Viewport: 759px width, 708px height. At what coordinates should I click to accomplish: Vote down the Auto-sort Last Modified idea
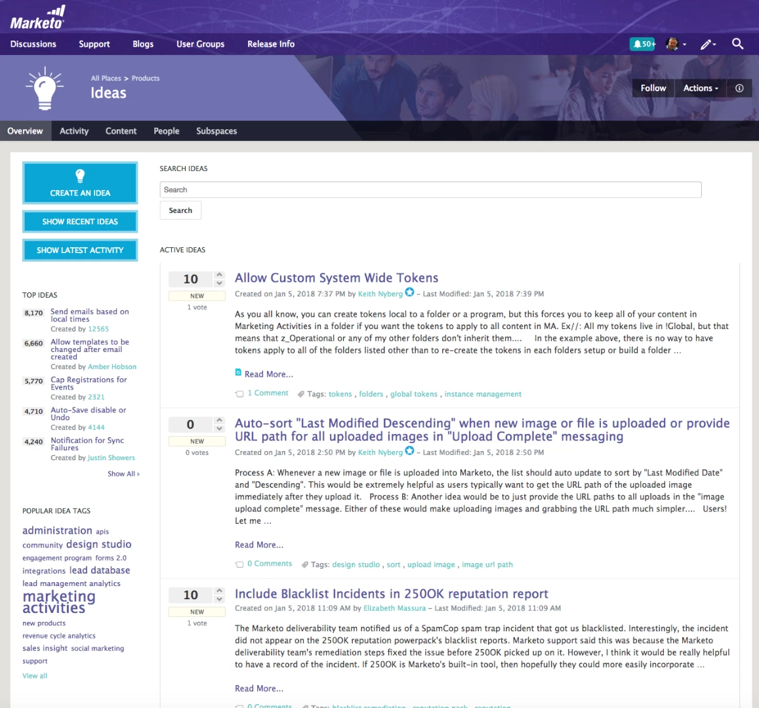tap(219, 429)
